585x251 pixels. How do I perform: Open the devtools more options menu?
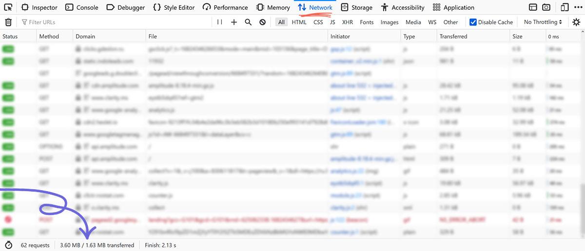577,7
